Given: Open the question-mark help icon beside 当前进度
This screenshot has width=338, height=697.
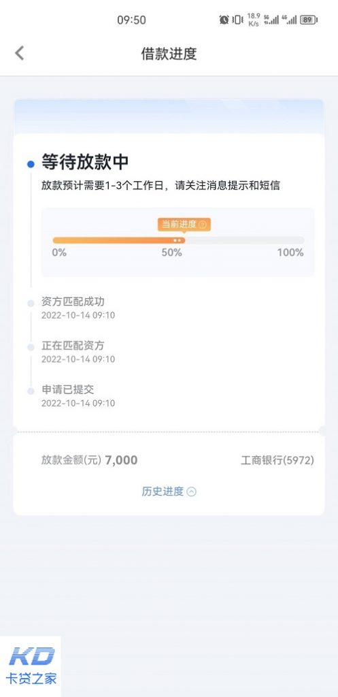Looking at the screenshot, I should tap(203, 225).
